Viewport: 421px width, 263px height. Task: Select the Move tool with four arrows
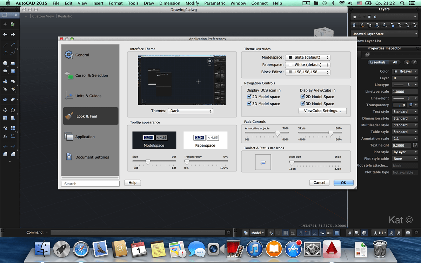(x=5, y=110)
